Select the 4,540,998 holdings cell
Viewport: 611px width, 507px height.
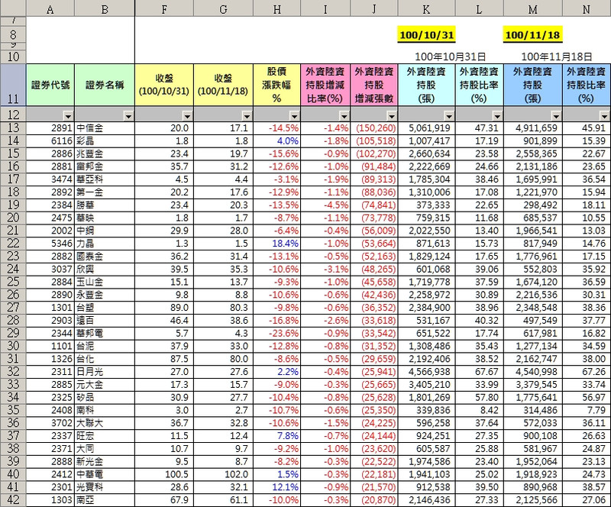(x=532, y=372)
